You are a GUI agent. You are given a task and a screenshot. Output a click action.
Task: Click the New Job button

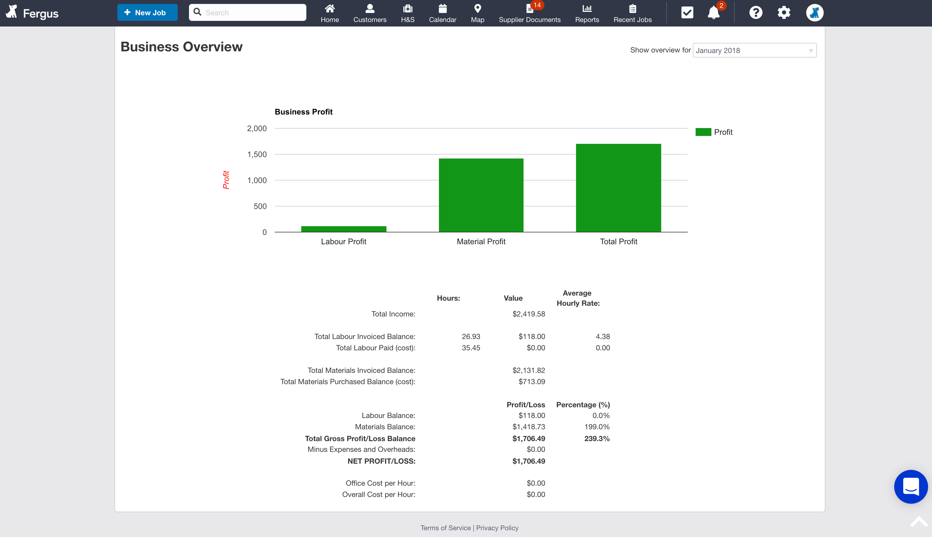147,12
